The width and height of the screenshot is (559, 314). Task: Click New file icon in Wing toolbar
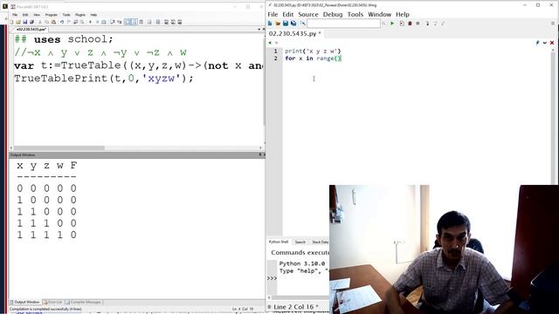tap(270, 24)
